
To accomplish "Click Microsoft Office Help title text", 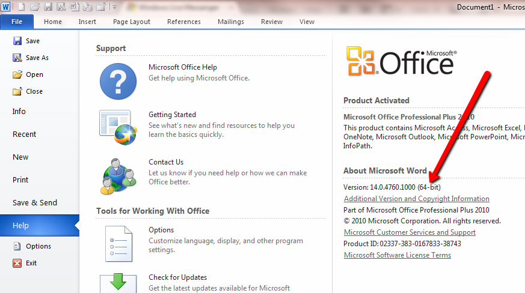I will (183, 67).
